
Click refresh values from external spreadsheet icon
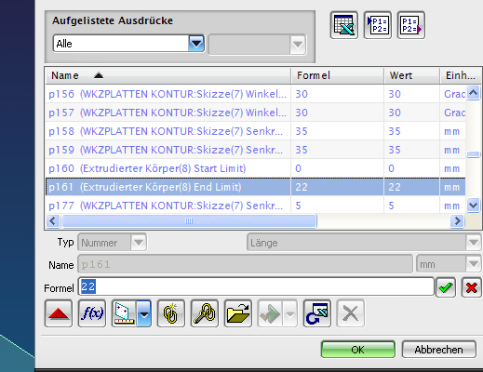(317, 313)
